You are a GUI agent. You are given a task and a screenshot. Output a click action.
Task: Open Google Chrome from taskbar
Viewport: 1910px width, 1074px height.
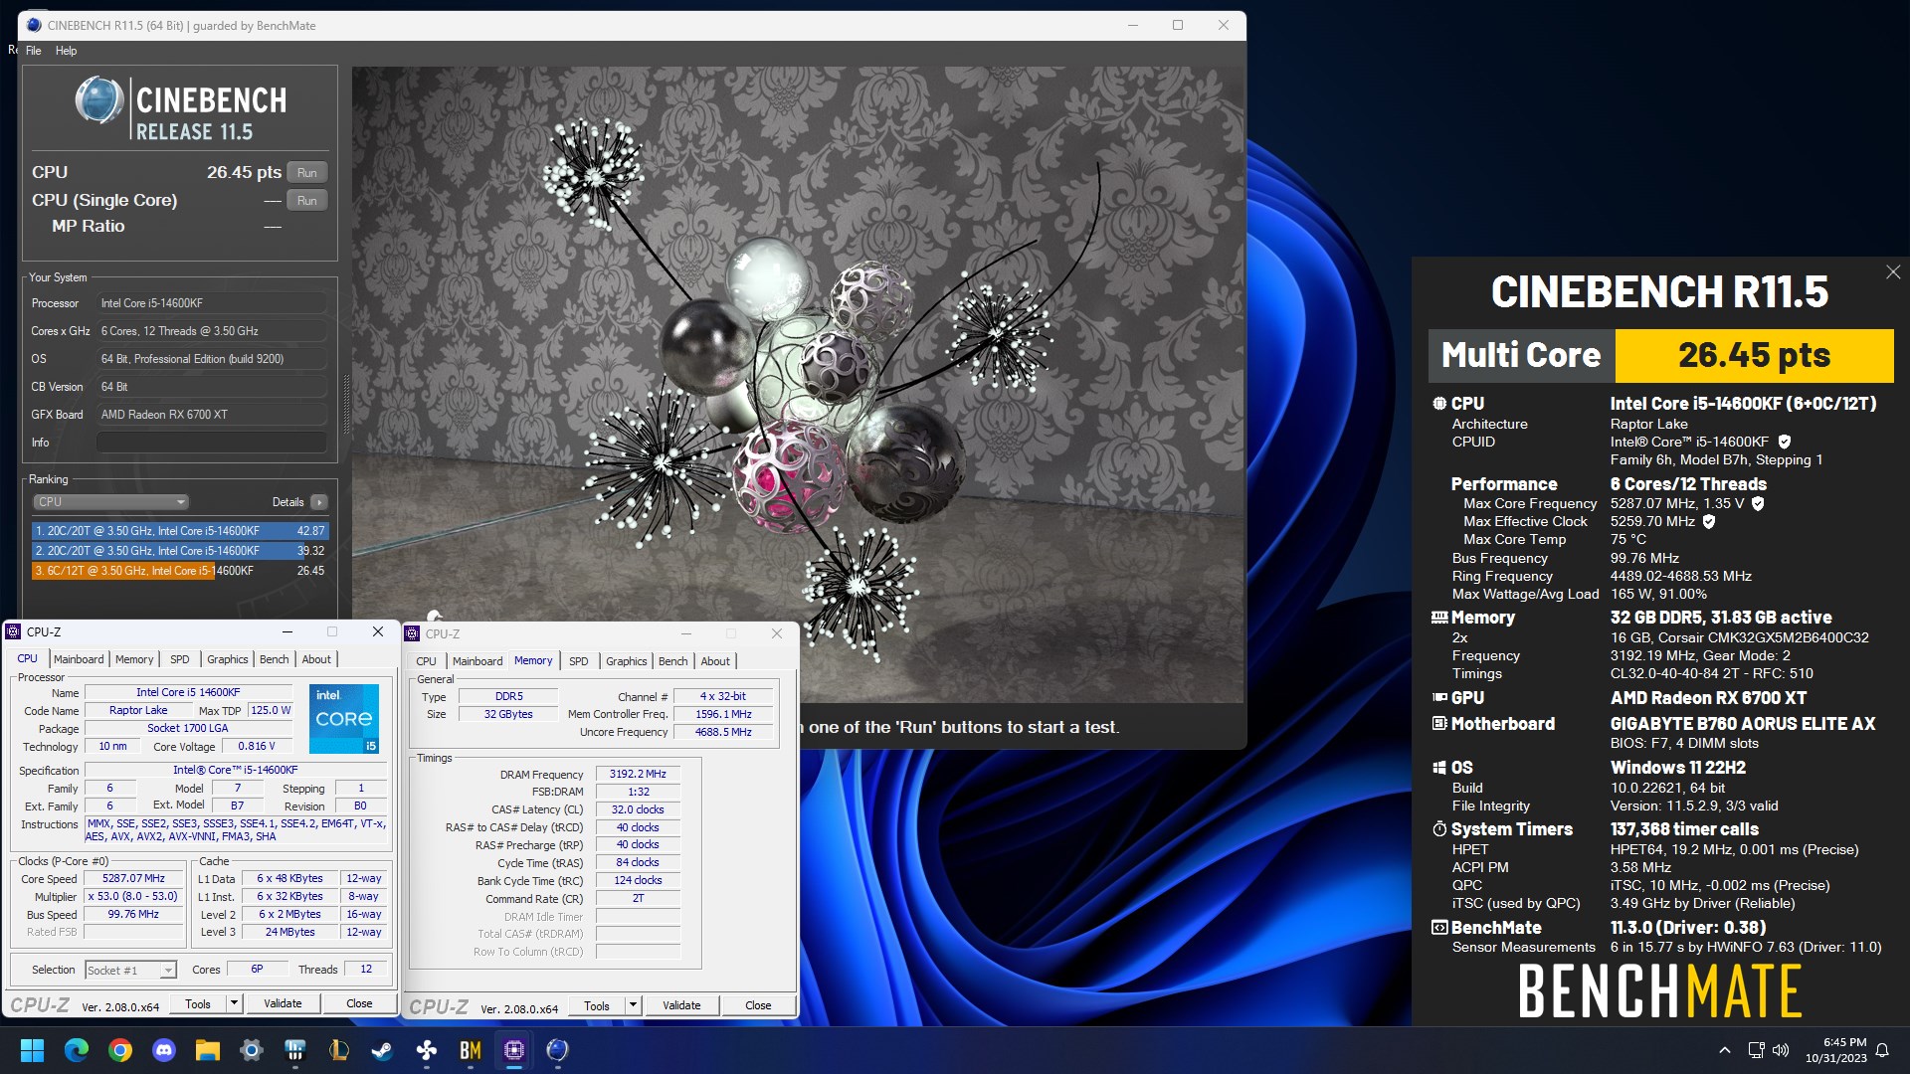(x=120, y=1050)
